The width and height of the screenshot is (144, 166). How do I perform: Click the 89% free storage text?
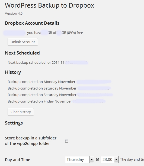(75, 33)
